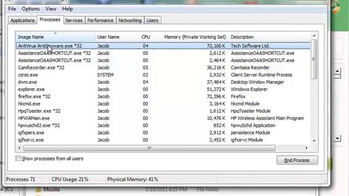The image size is (349, 196).
Task: Click the Processes: 71 status bar entry
Action: pyautogui.click(x=21, y=179)
